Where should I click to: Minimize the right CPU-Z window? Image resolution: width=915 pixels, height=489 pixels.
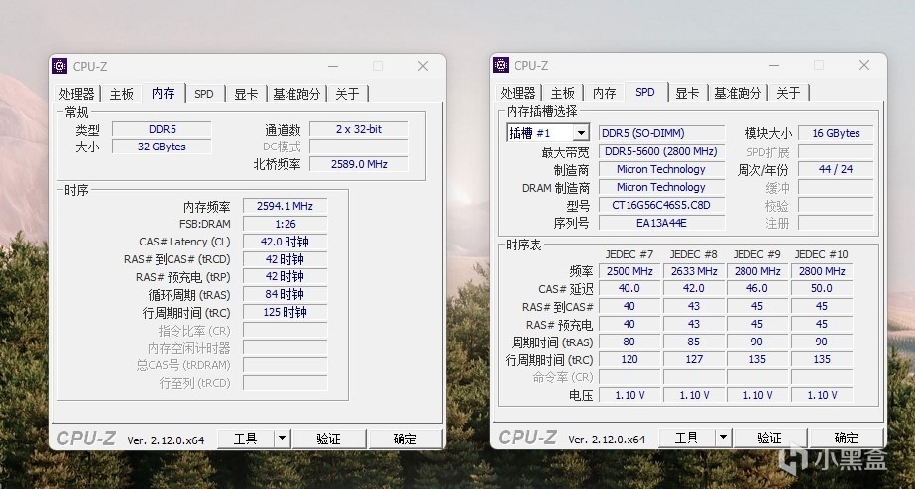click(x=774, y=66)
